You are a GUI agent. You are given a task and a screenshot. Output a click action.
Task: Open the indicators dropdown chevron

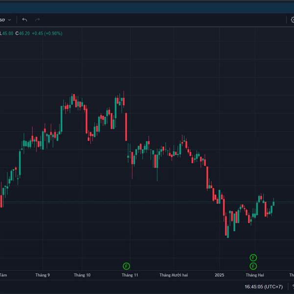pyautogui.click(x=9, y=20)
